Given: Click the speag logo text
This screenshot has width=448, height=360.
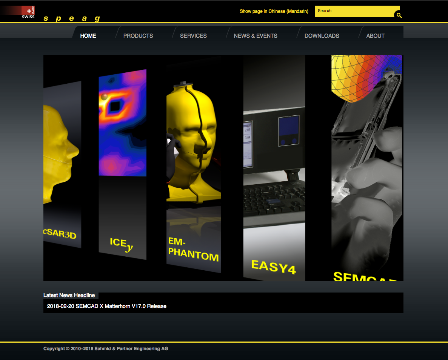Looking at the screenshot, I should point(72,18).
